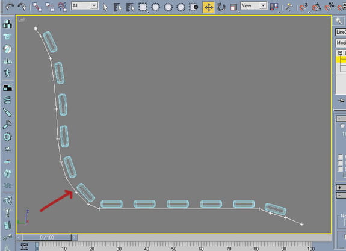Click the time slider next-frame arrow
The image size is (346, 251).
(75, 237)
